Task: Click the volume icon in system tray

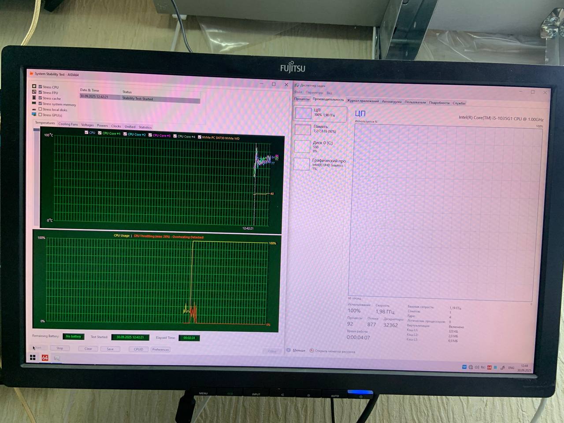Action: pyautogui.click(x=476, y=367)
